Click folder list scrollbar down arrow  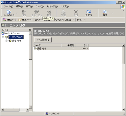click(123, 110)
